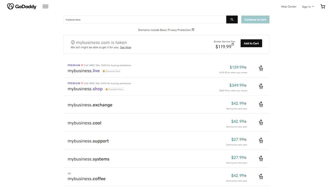The image size is (335, 187).
Task: Add mybusiness.exchange to cart
Action: (261, 105)
